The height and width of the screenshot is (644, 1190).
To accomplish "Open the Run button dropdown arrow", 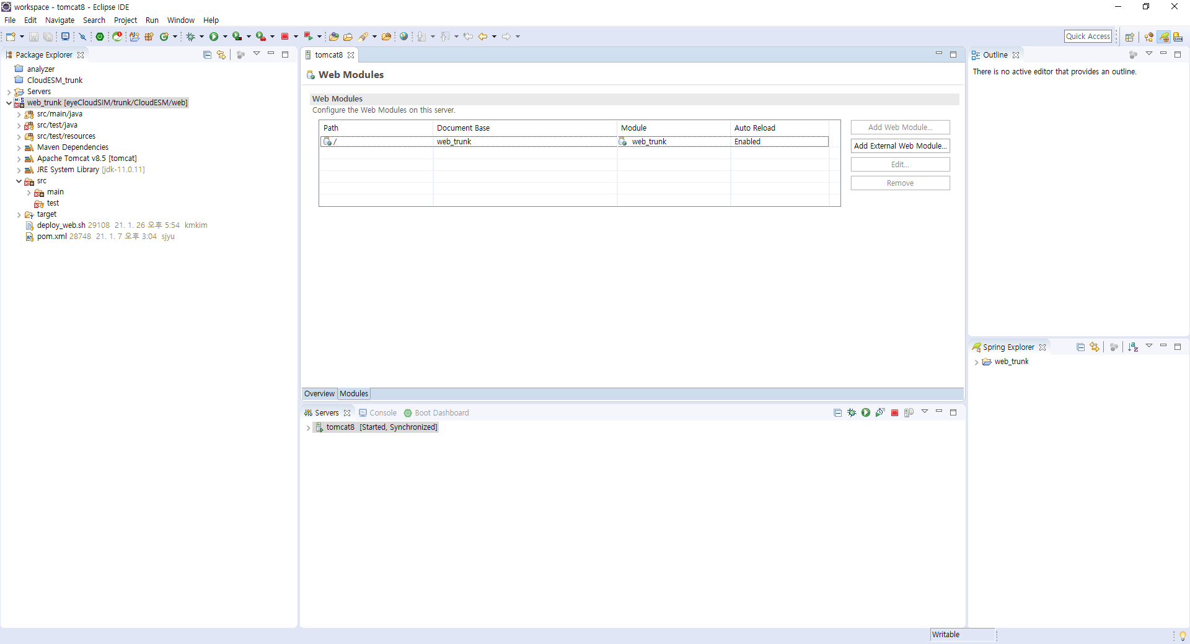I will (225, 37).
